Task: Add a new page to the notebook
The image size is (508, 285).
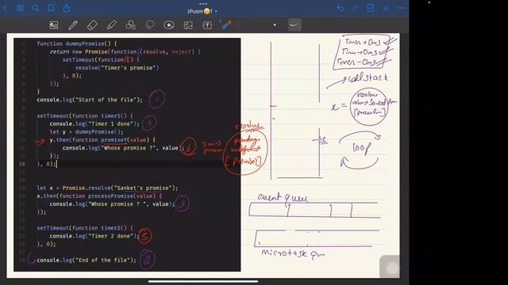Action: pyautogui.click(x=371, y=8)
